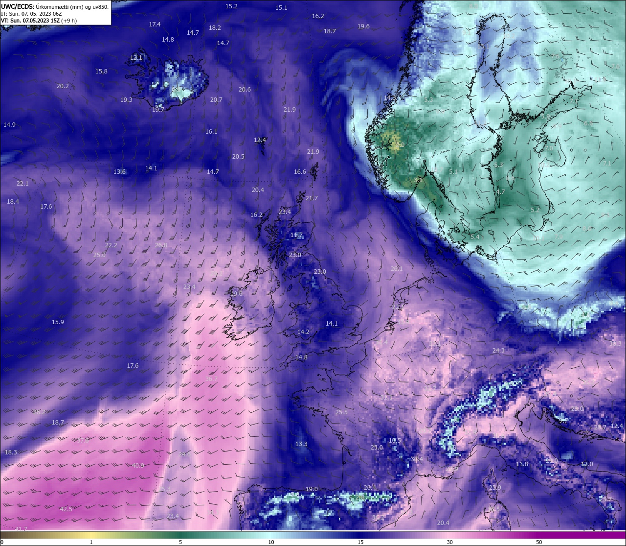This screenshot has width=626, height=546.
Task: Click the title text 'UWC/ECDS: Úrkomumætti (mm) og uv850.'
Action: pyautogui.click(x=55, y=6)
